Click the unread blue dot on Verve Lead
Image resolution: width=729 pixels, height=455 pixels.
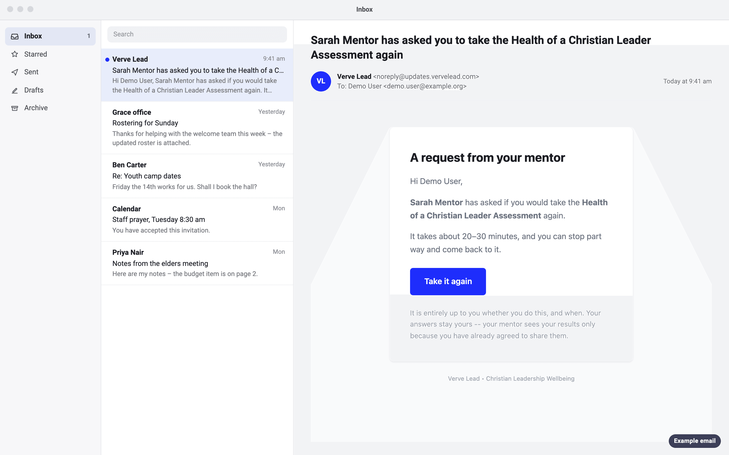click(x=107, y=60)
